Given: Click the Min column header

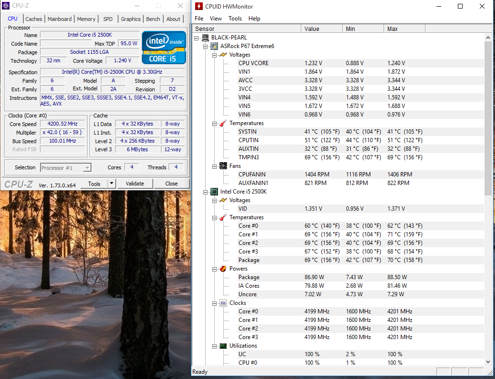Looking at the screenshot, I should pyautogui.click(x=363, y=29).
